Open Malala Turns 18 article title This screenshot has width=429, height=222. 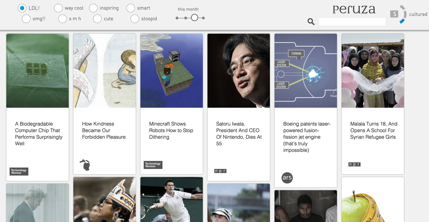coord(374,130)
